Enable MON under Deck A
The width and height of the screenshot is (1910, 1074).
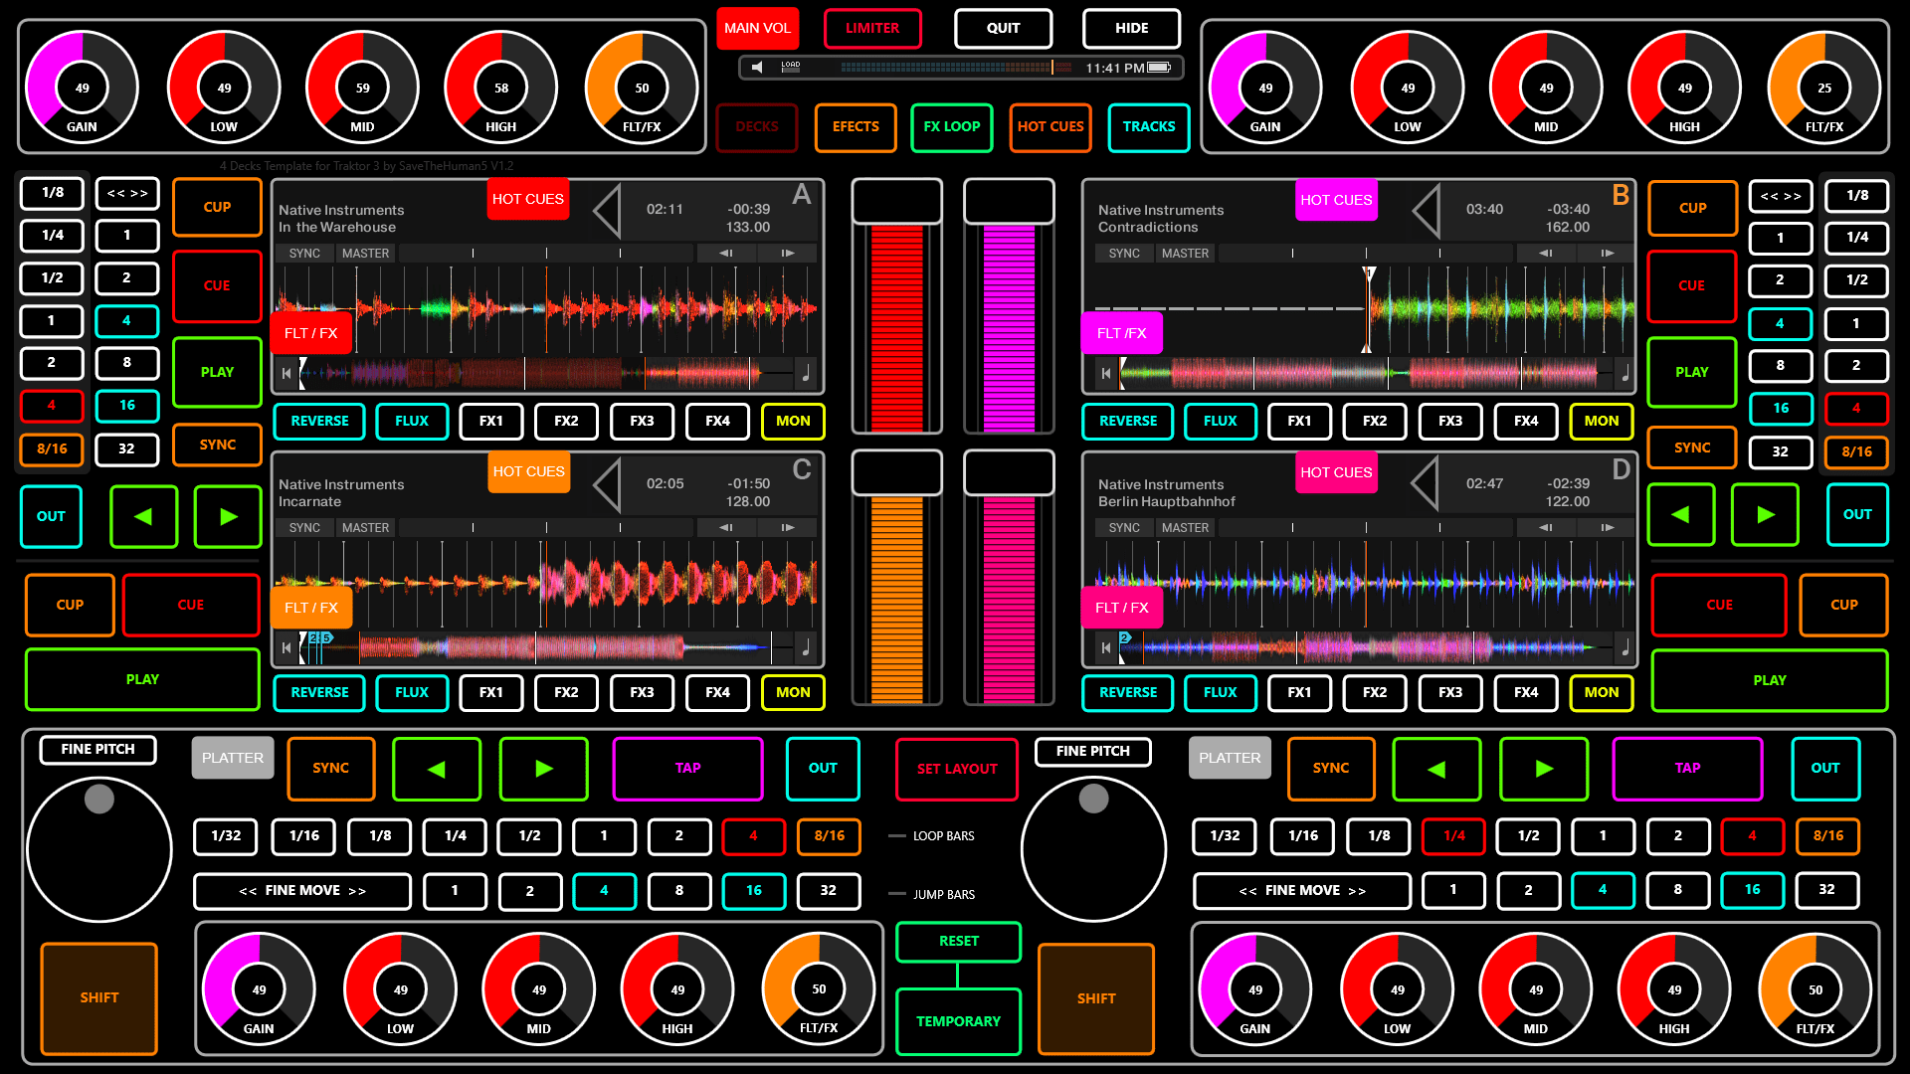pyautogui.click(x=793, y=421)
